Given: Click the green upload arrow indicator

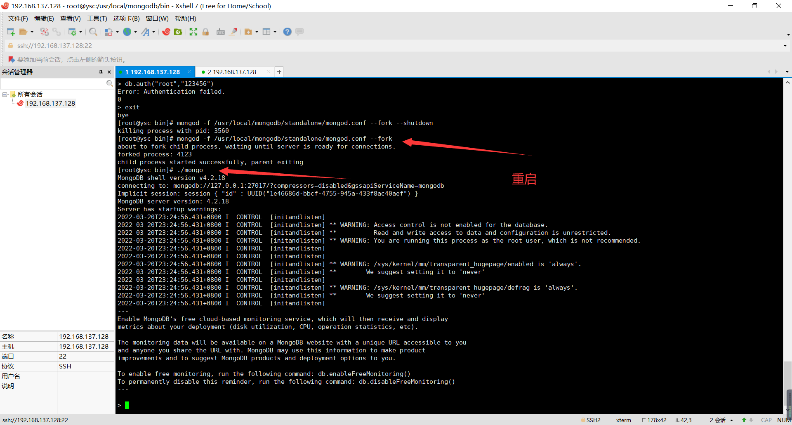Looking at the screenshot, I should (744, 420).
